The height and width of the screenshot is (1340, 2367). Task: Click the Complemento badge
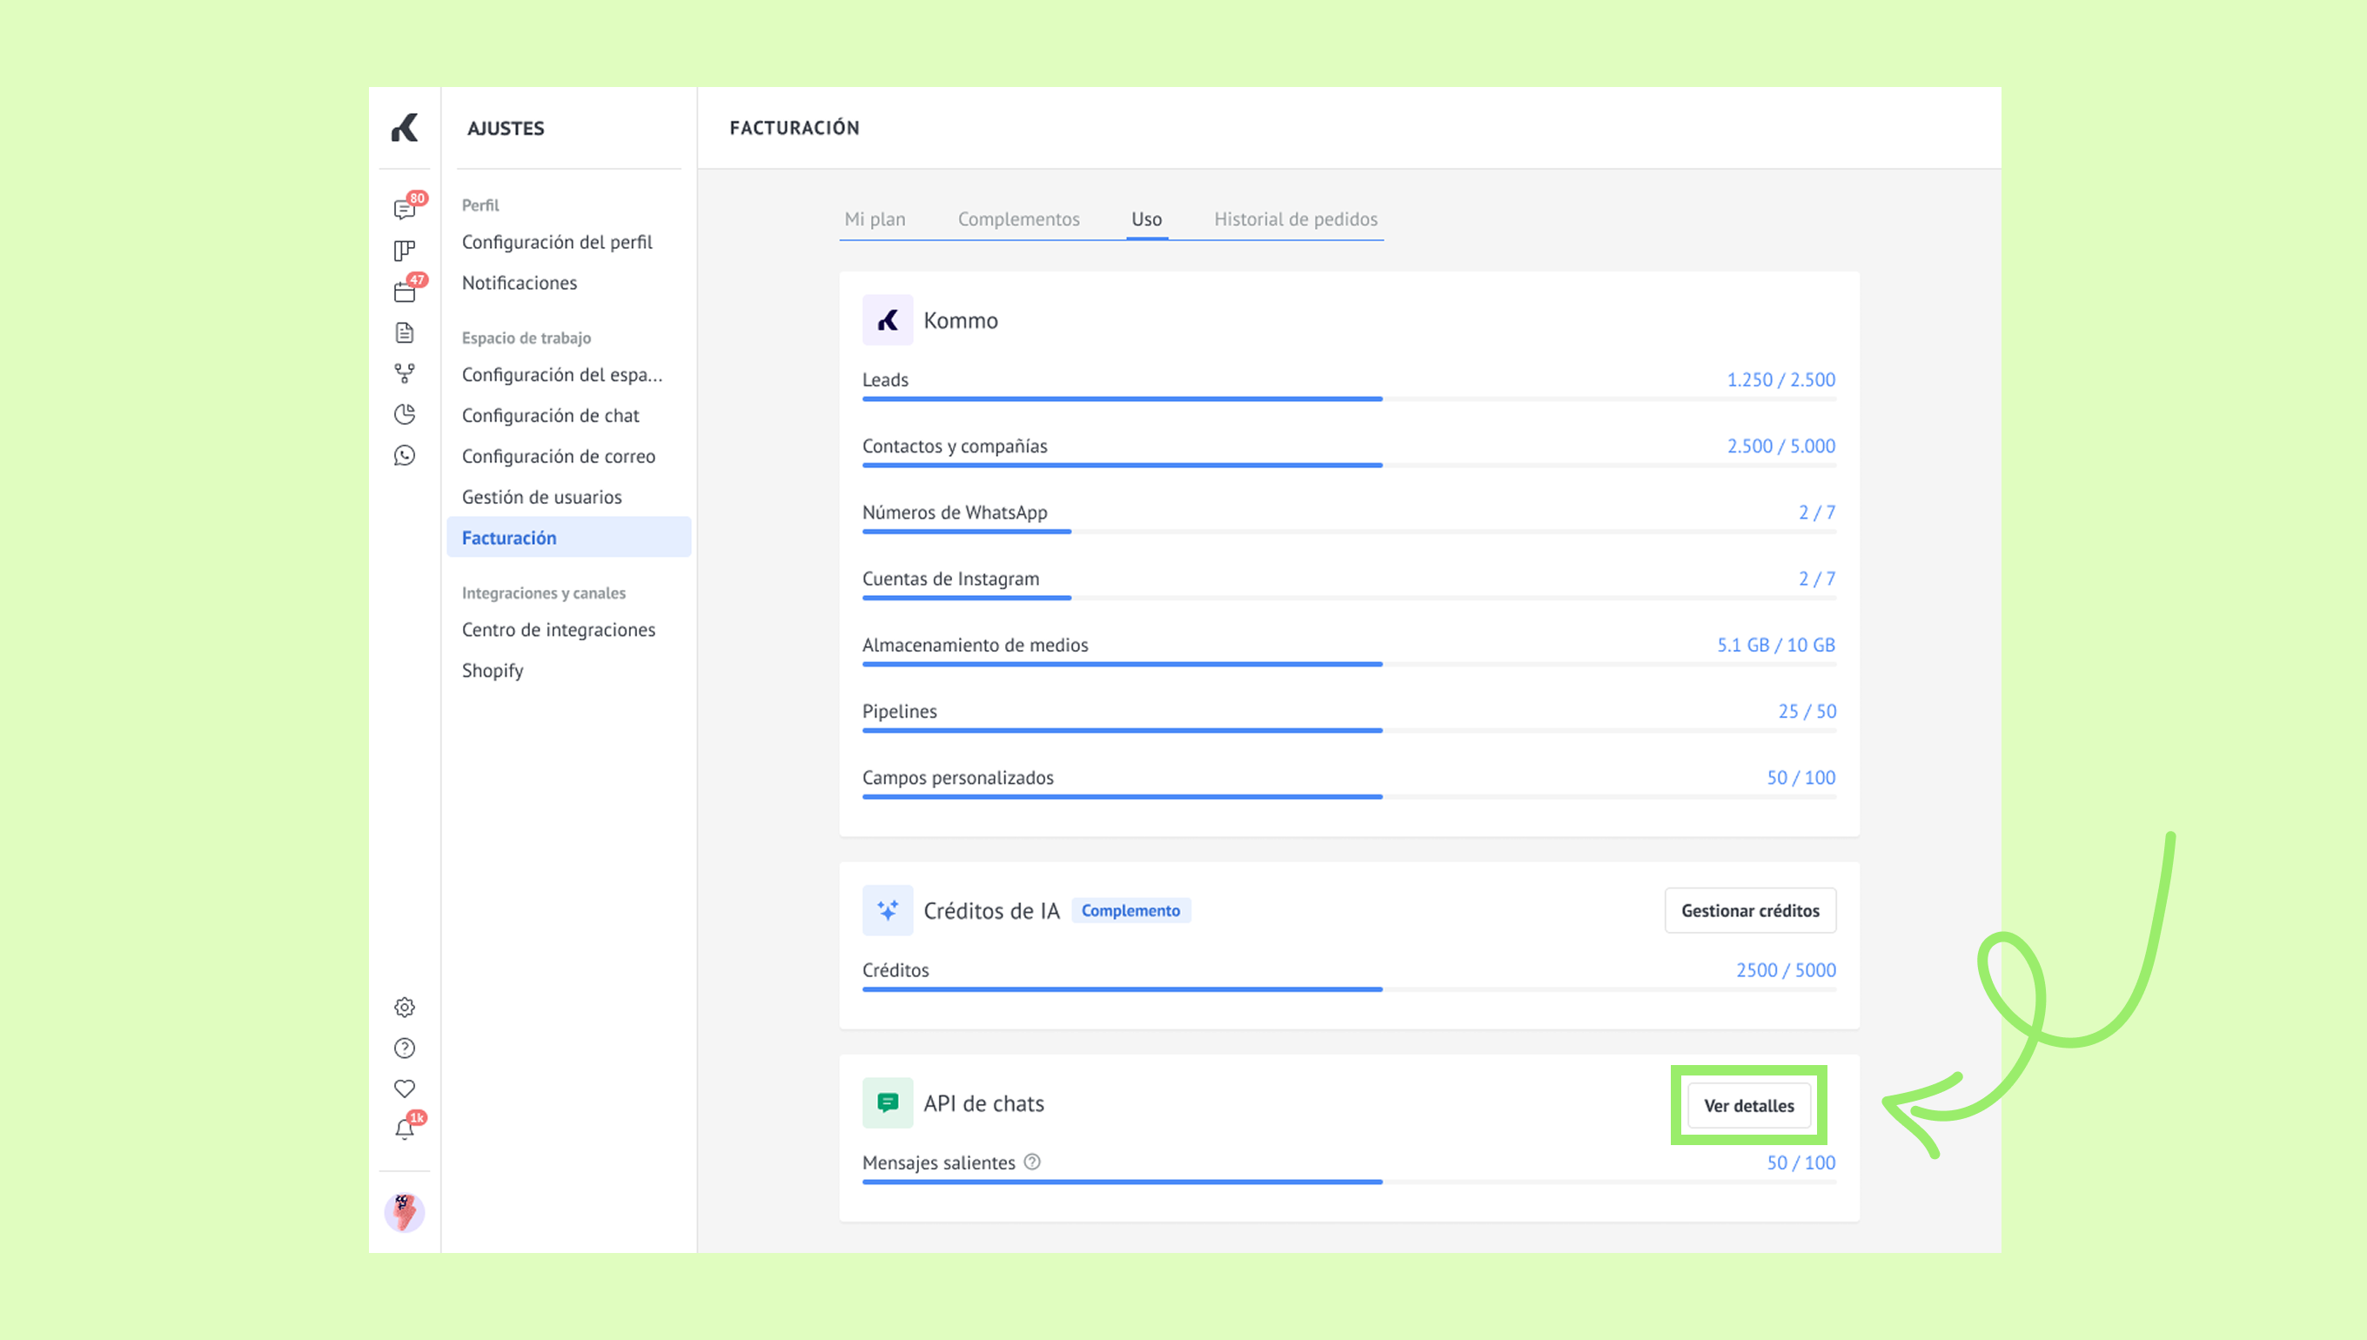(x=1130, y=910)
